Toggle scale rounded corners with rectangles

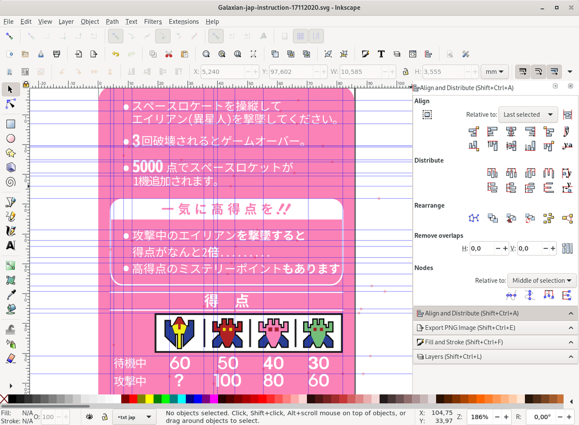pos(539,72)
